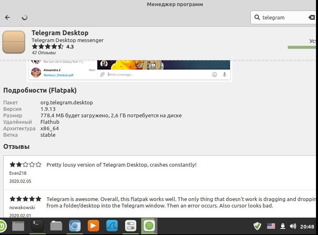
Task: Click the Software Manager taskbar icon
Action: coord(149,226)
